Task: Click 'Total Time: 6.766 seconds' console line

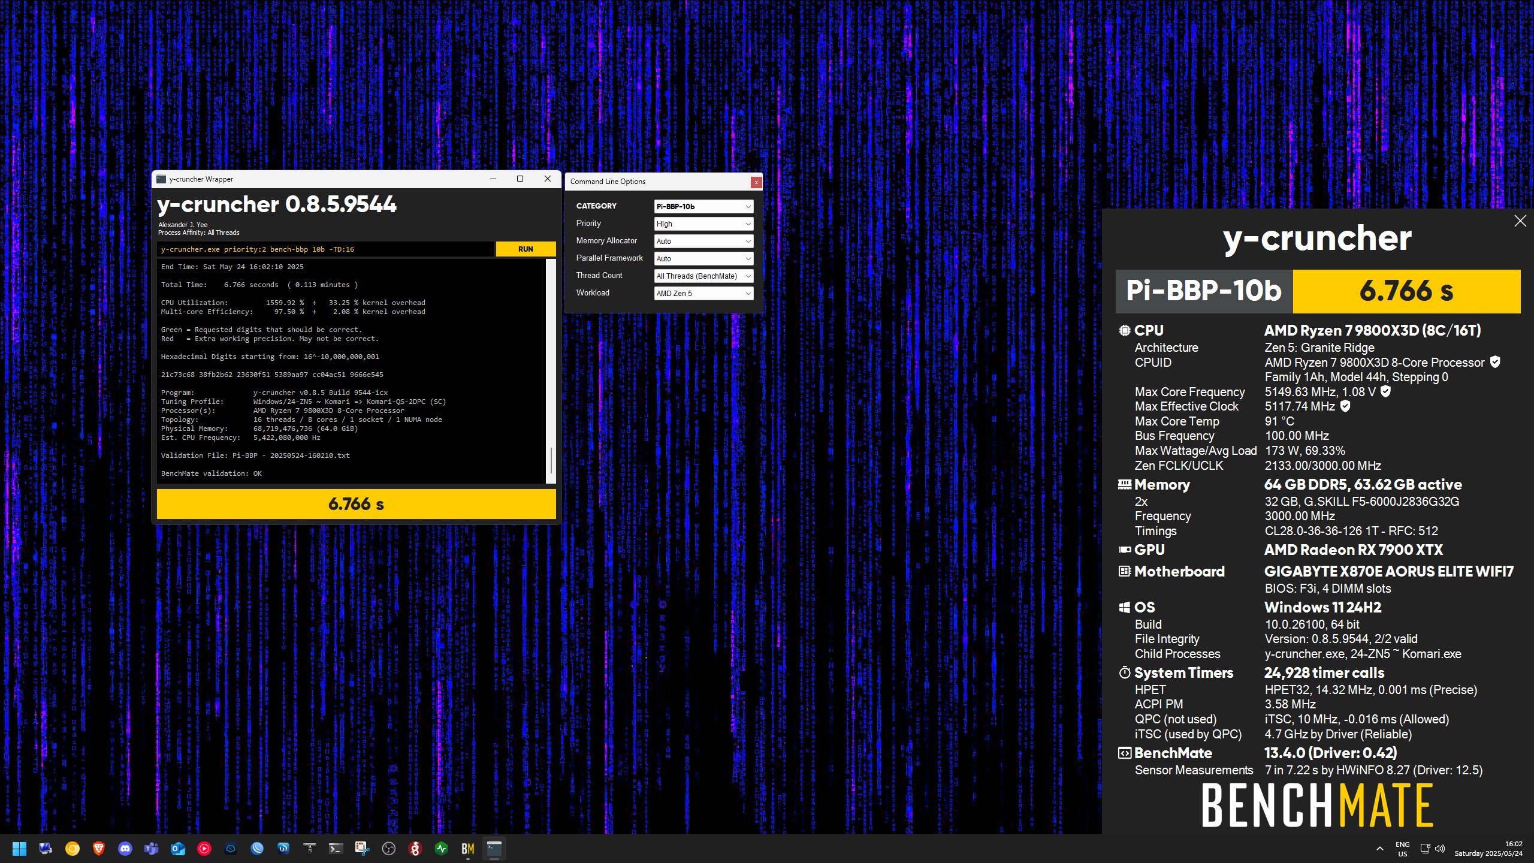Action: click(x=259, y=285)
